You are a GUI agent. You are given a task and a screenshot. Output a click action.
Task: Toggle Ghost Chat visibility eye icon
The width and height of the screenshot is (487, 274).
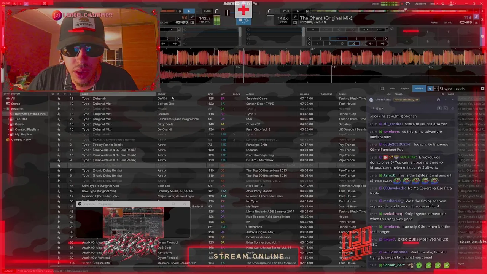(452, 108)
